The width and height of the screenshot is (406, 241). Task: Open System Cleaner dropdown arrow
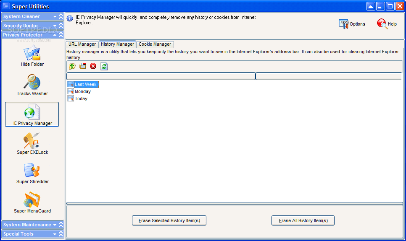click(x=55, y=16)
